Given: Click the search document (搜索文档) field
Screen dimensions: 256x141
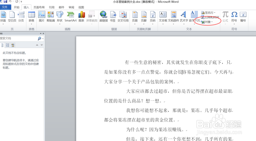Looking at the screenshot, I should (18, 38).
